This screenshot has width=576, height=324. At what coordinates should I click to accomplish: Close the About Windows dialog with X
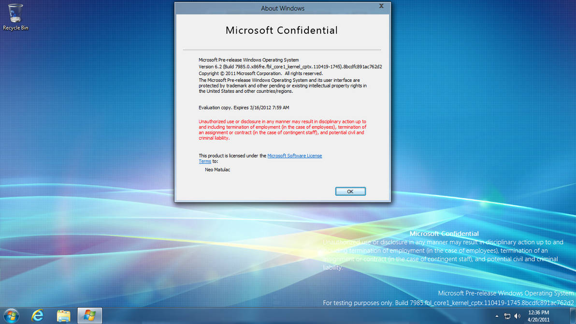[381, 6]
